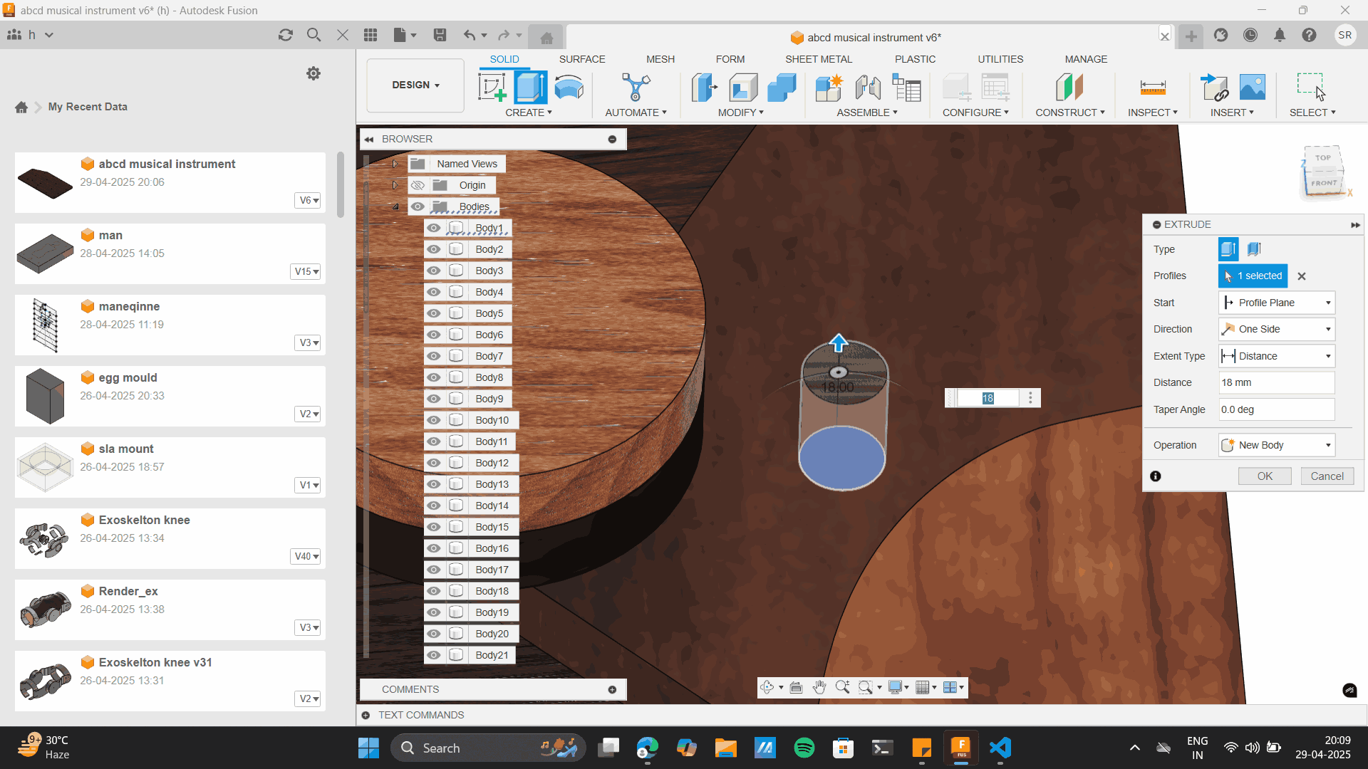This screenshot has height=769, width=1368.
Task: Toggle visibility of Body10
Action: point(433,420)
